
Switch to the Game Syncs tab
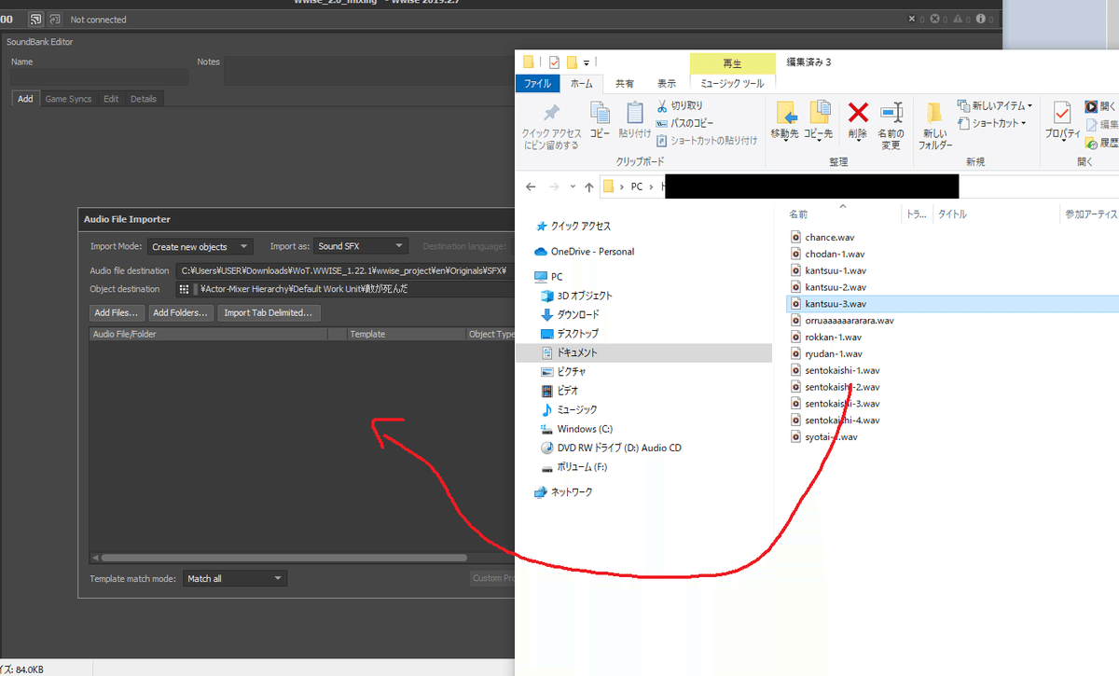(69, 99)
